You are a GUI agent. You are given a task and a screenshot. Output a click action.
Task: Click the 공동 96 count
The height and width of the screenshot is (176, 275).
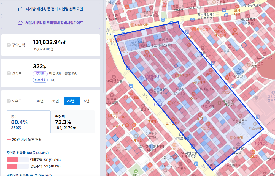(x=71, y=74)
